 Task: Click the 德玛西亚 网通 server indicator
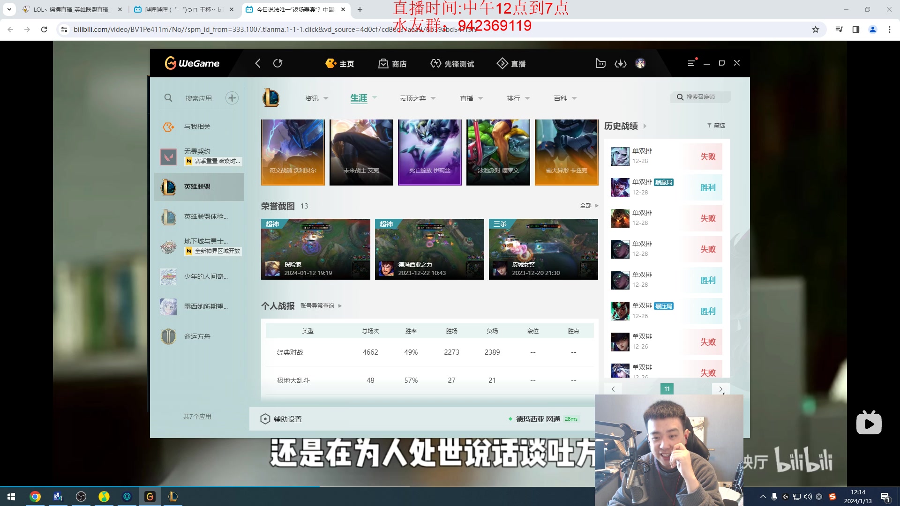tap(543, 419)
